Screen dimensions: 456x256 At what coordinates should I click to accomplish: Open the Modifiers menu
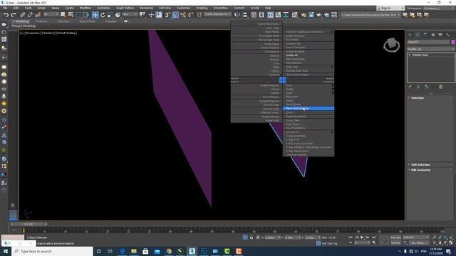click(85, 8)
